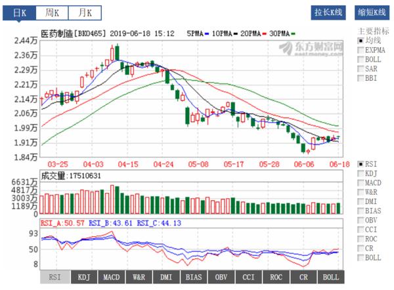Click the RSI_B:43.61 value

[x=110, y=223]
